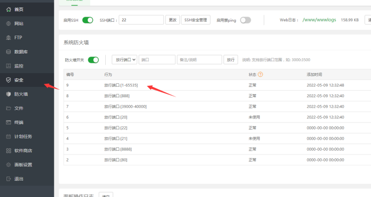The height and width of the screenshot is (197, 371).
Task: Enable the 启用禁ping switch
Action: (245, 20)
